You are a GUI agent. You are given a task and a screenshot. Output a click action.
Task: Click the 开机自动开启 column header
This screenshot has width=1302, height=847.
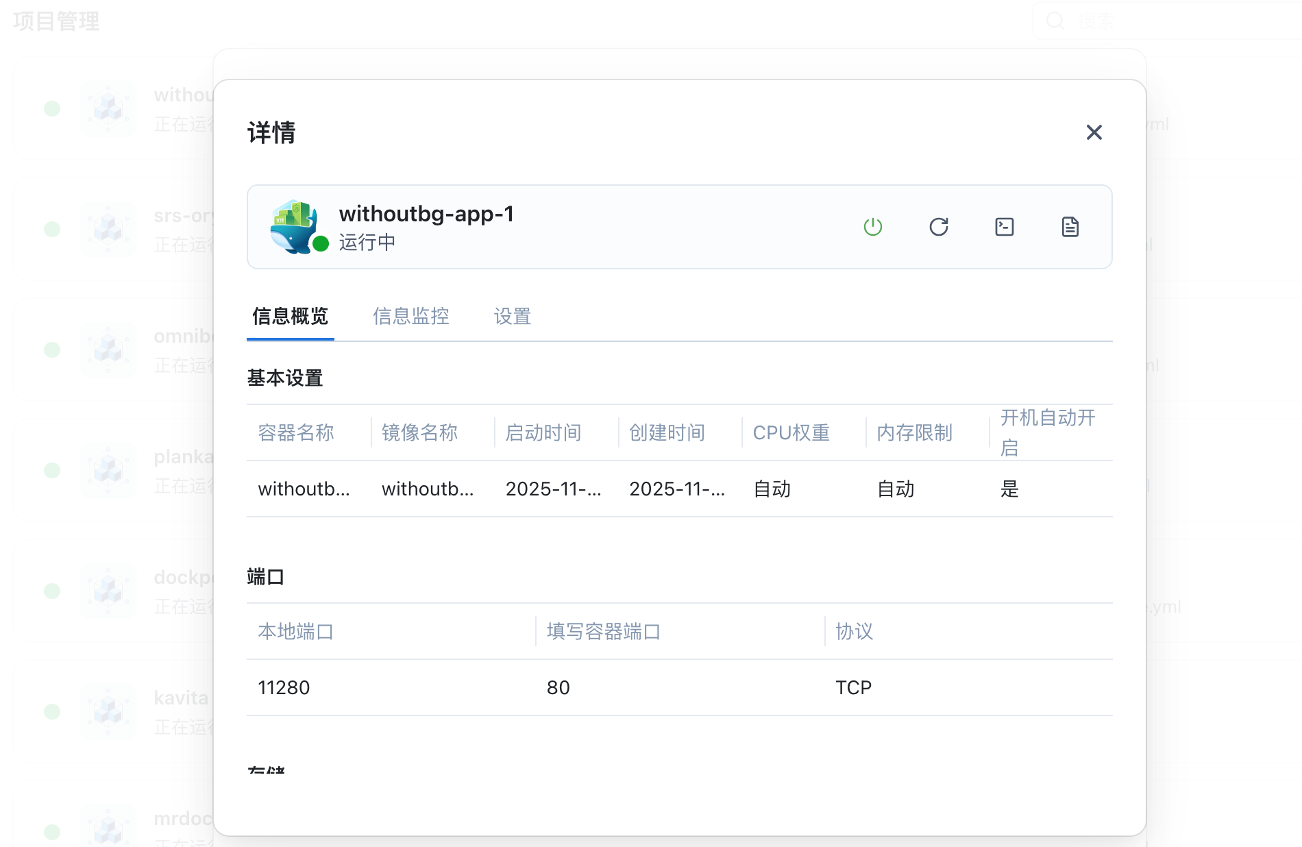tap(1047, 432)
